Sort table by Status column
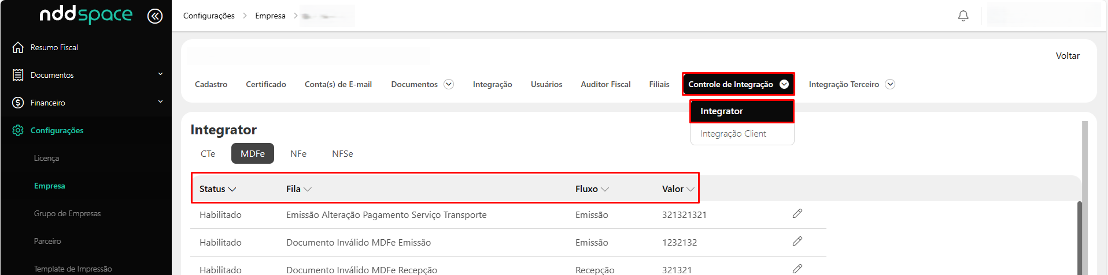 217,189
